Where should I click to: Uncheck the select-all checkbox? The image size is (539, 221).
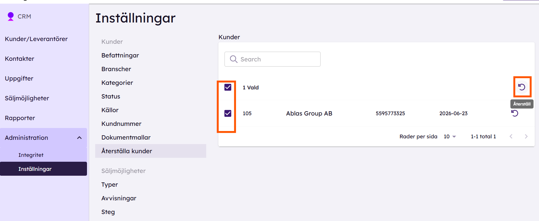(228, 88)
